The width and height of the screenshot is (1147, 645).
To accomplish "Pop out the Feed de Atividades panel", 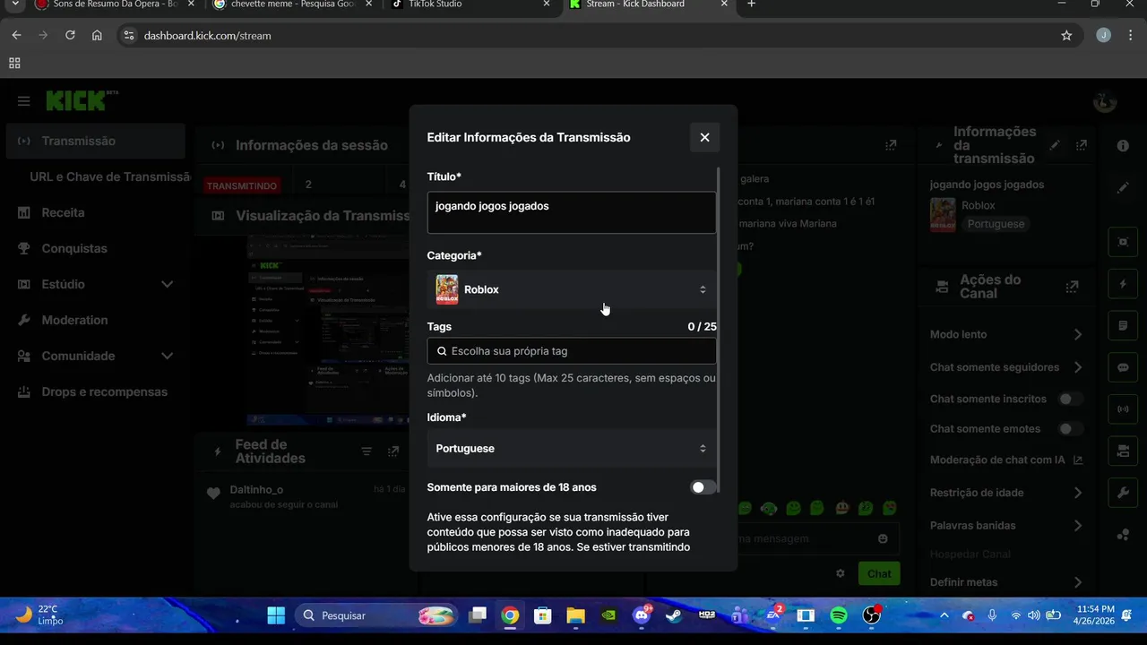I will [392, 451].
